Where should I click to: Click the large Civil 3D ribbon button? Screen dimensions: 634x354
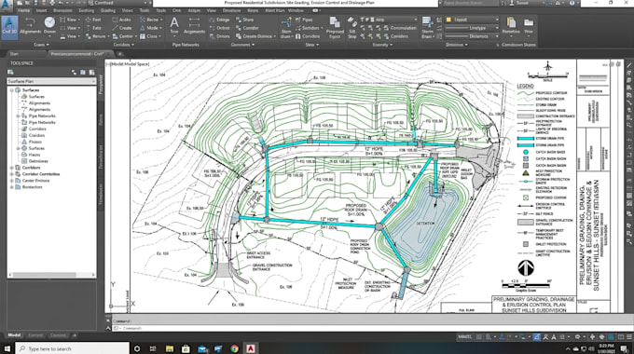pyautogui.click(x=9, y=27)
